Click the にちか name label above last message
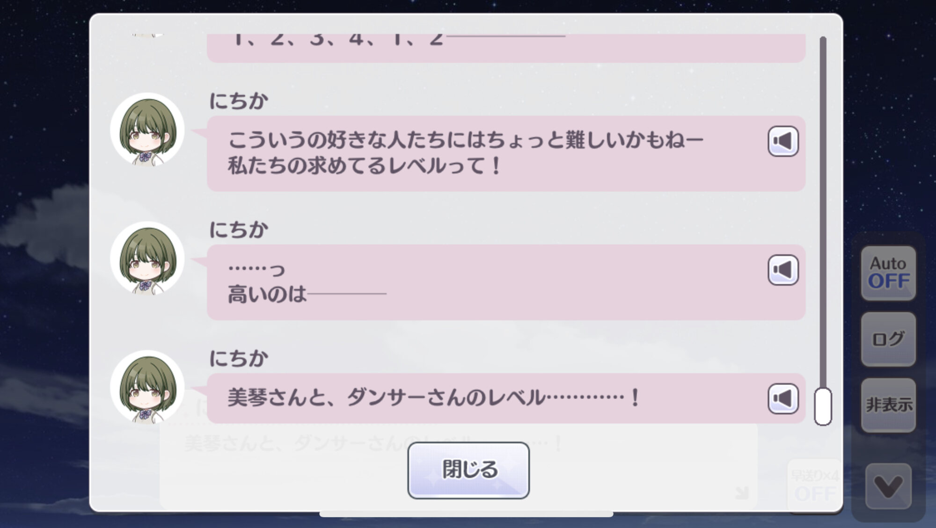Image resolution: width=936 pixels, height=528 pixels. point(239,358)
